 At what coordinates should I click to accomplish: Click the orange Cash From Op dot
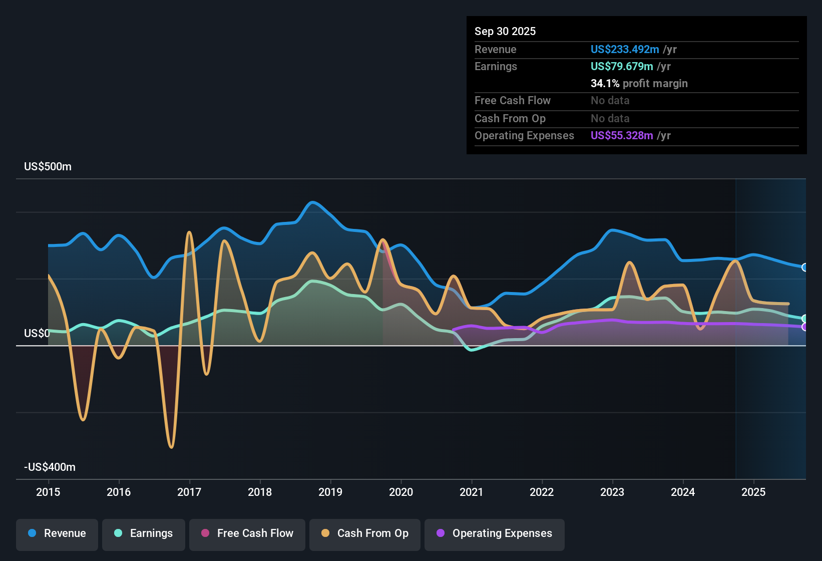[x=325, y=533]
